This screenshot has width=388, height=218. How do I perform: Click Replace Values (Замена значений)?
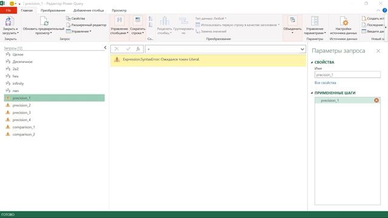tap(211, 31)
